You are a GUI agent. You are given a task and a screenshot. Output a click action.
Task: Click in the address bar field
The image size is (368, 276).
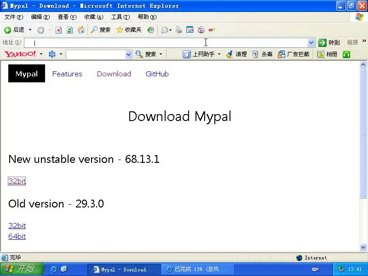[x=166, y=43]
